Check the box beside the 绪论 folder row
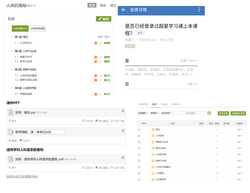Screen dimensions: 250x193 139,130
